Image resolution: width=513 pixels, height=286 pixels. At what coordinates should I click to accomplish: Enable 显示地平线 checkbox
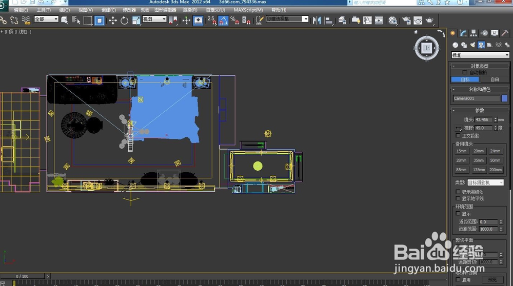point(458,198)
